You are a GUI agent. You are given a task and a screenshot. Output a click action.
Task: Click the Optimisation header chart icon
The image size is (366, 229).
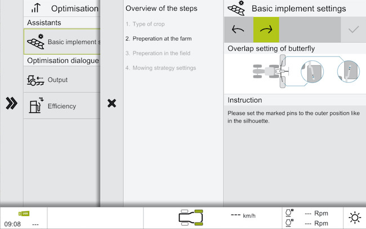(36, 8)
